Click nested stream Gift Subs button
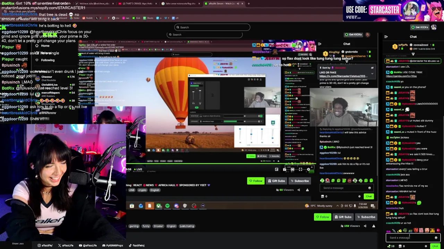Viewport: 444px width, 249px height. [276, 181]
